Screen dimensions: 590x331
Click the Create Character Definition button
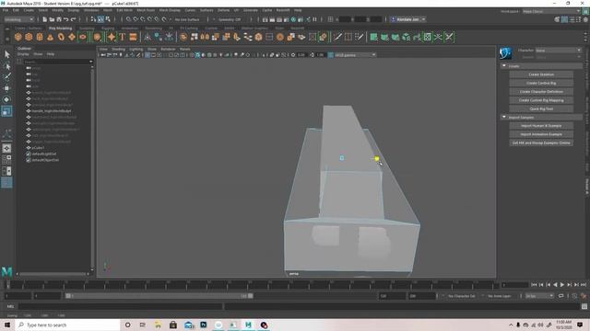pyautogui.click(x=541, y=92)
